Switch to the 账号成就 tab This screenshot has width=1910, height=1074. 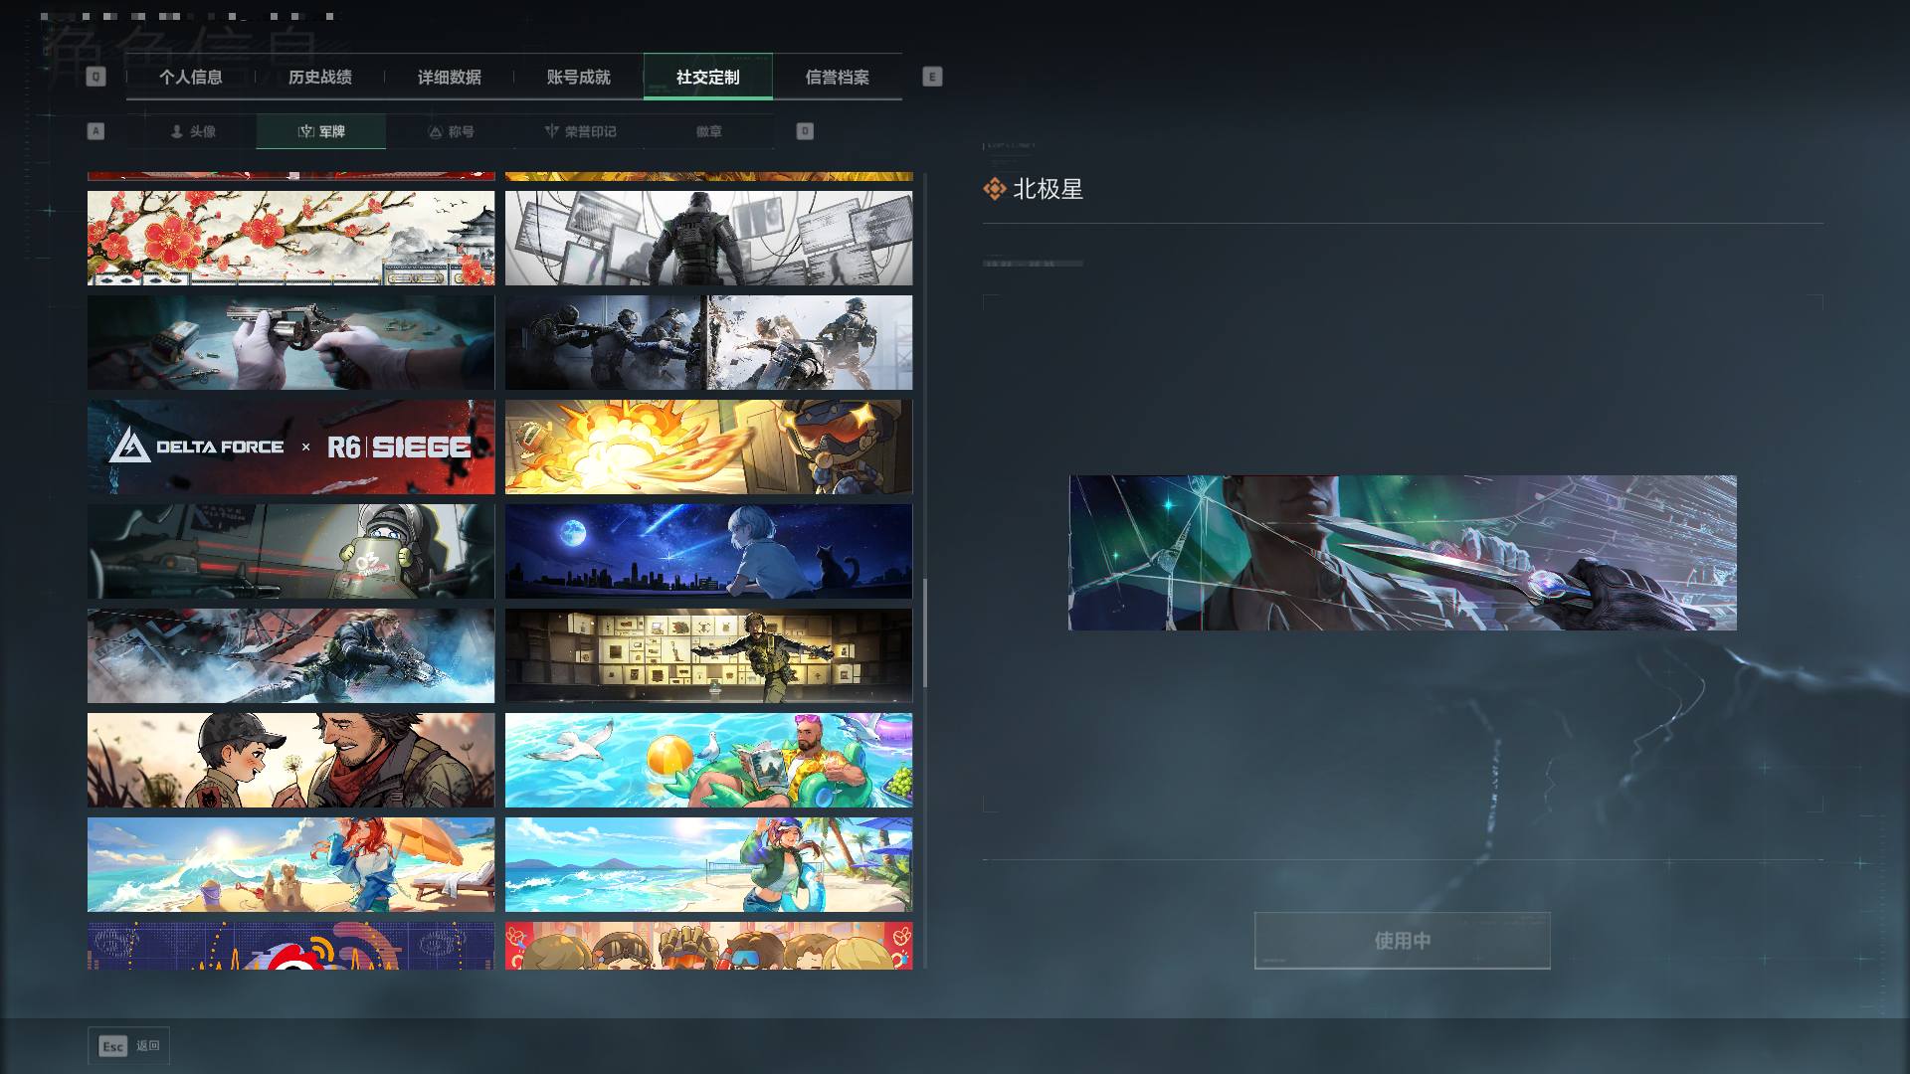tap(578, 77)
